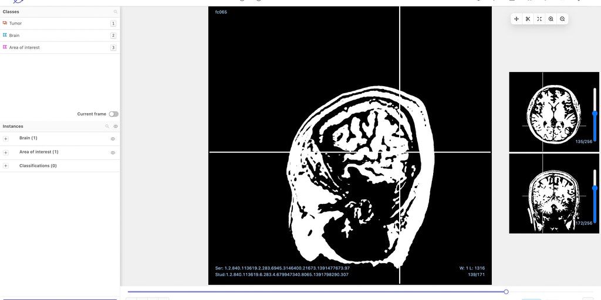This screenshot has height=300, width=601.
Task: Select the pan/move tool in viewer toolbar
Action: 516,19
